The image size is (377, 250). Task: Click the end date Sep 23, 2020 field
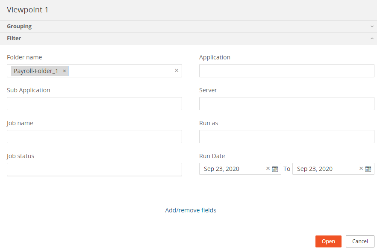325,169
